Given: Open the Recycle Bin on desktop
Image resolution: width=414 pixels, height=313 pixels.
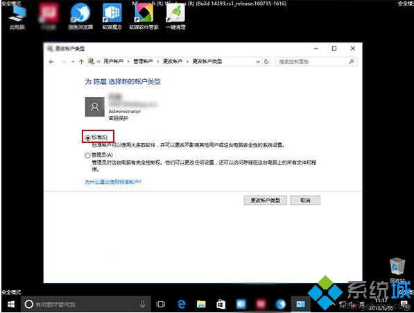Looking at the screenshot, I should (x=397, y=270).
